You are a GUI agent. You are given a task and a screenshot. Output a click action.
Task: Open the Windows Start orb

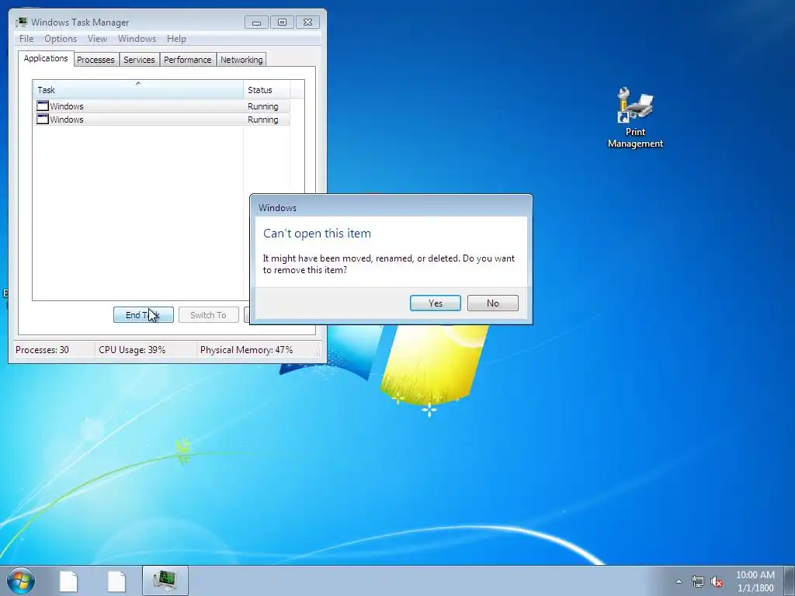click(x=21, y=580)
